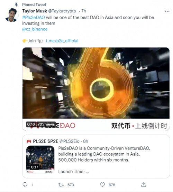Open the quoted PLS2E tweet text

(104, 160)
